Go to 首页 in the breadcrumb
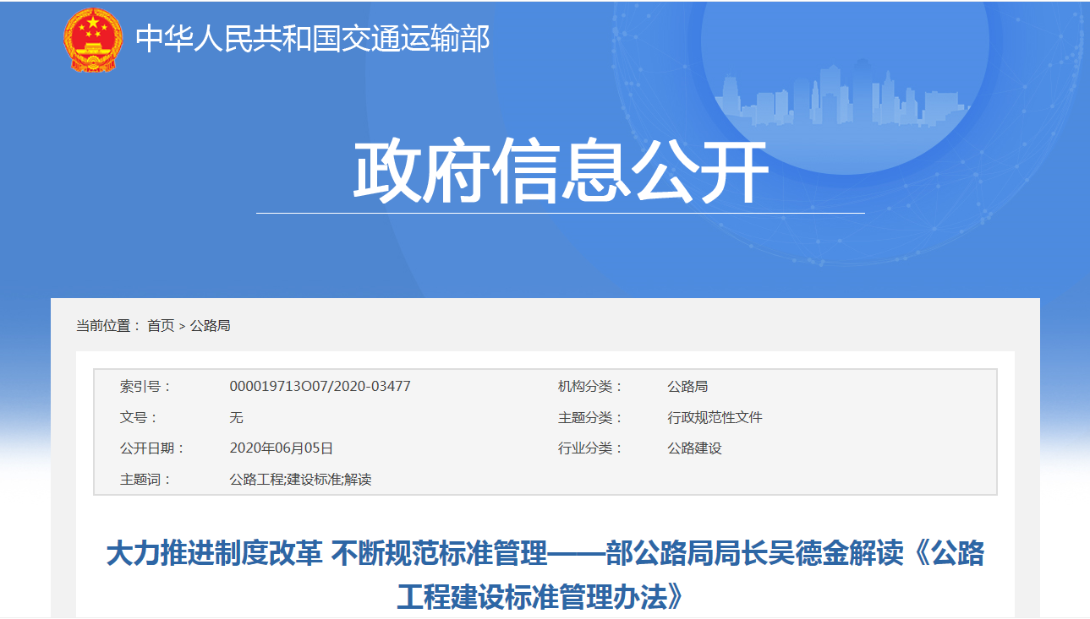The height and width of the screenshot is (619, 1090). [x=161, y=326]
